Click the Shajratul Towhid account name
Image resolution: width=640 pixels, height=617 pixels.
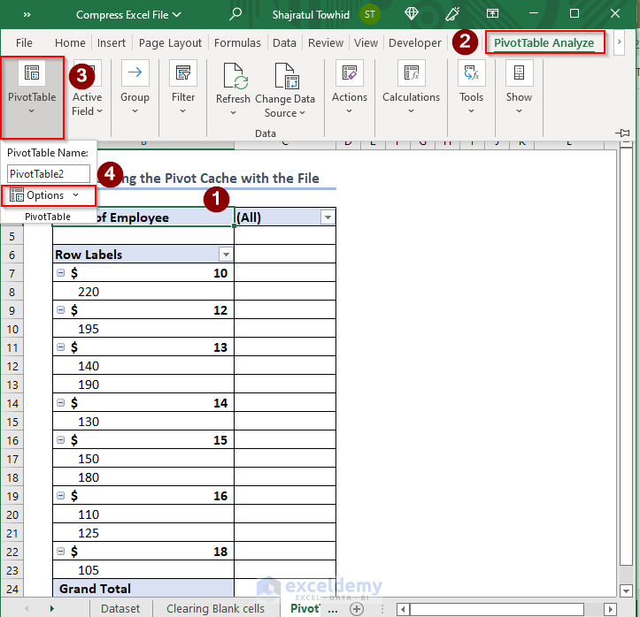coord(311,15)
